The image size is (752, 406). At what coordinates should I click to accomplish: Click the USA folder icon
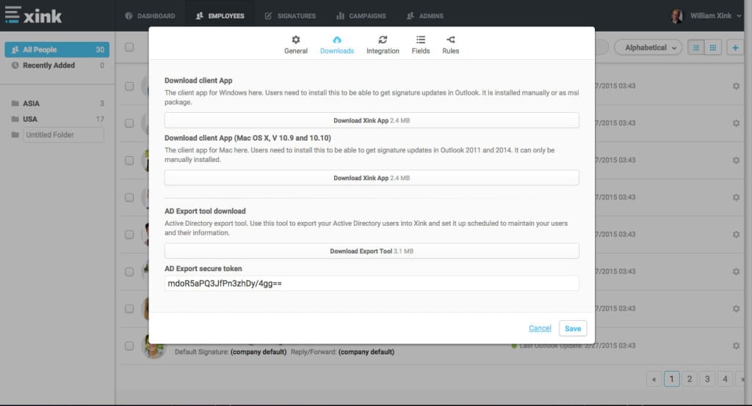[x=15, y=119]
